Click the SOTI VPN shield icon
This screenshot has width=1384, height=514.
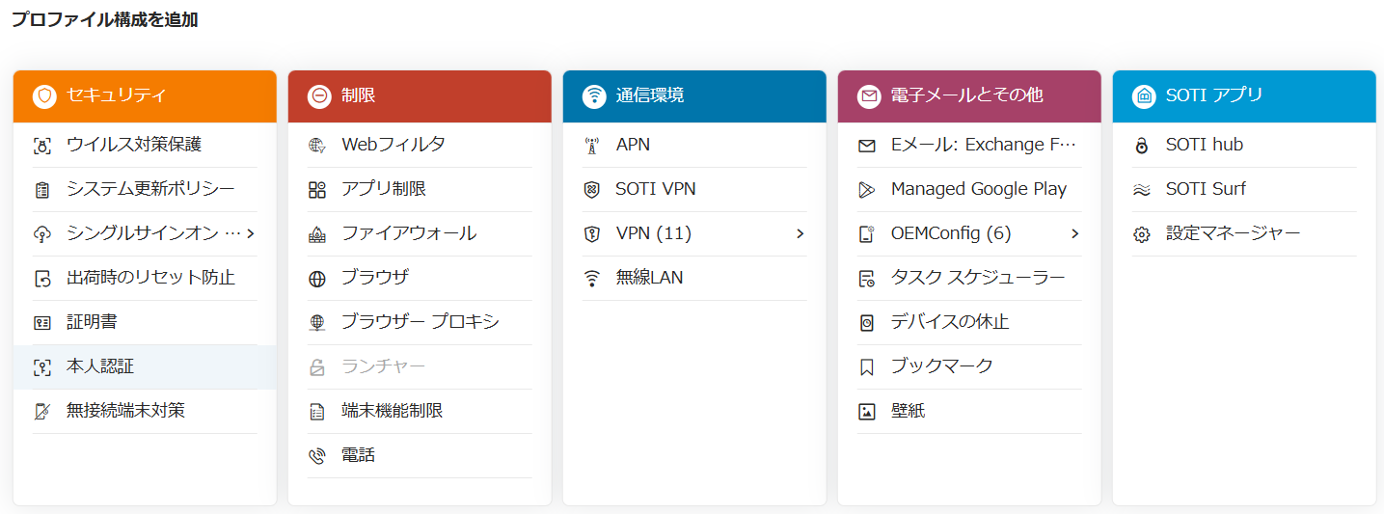tap(592, 190)
